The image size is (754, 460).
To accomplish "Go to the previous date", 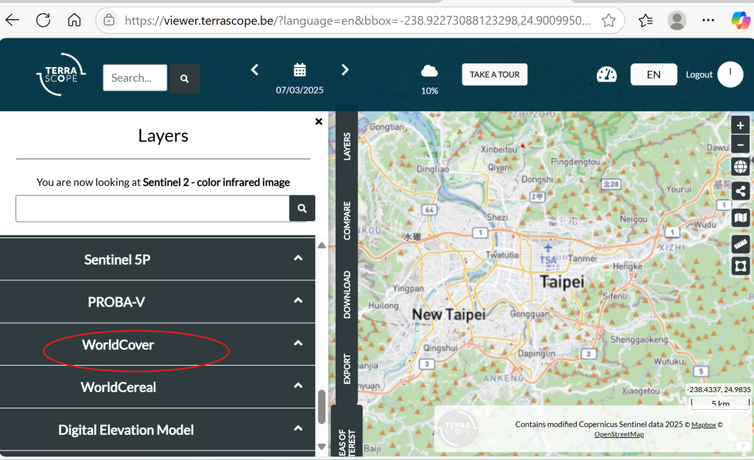I will tap(255, 70).
